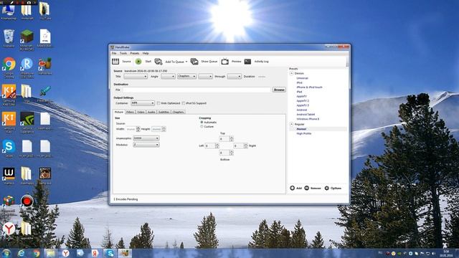Click the Right cropping stepper field
Screen dimensions: 459x258
(x=240, y=145)
